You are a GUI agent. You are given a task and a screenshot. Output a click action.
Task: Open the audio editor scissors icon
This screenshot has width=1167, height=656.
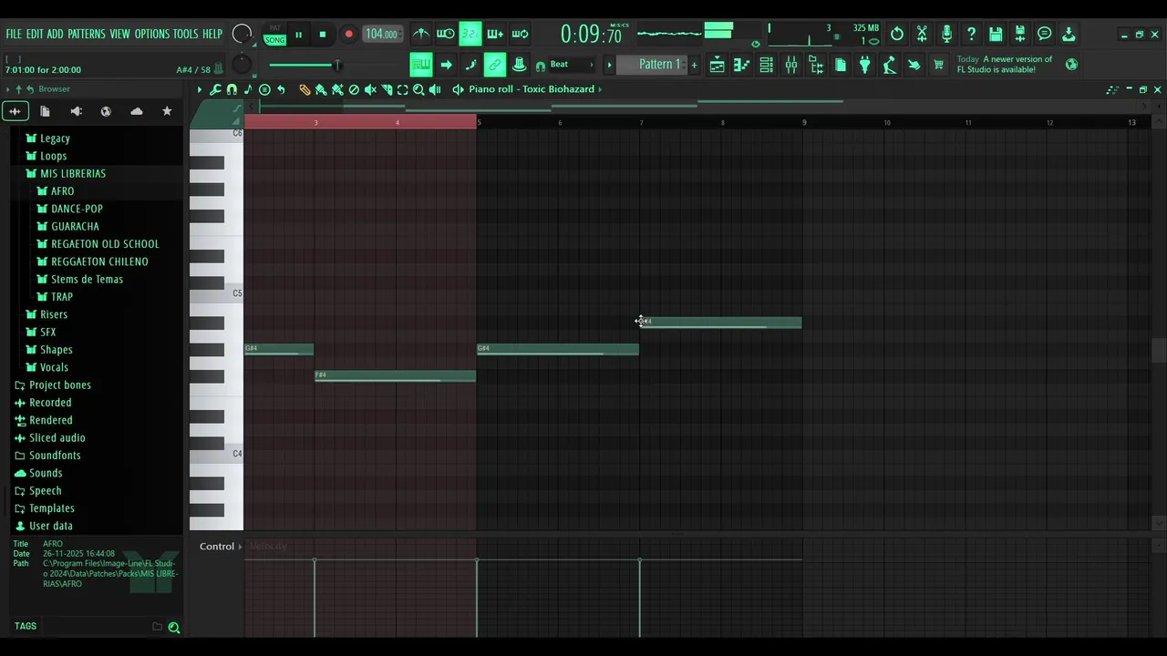coord(922,35)
